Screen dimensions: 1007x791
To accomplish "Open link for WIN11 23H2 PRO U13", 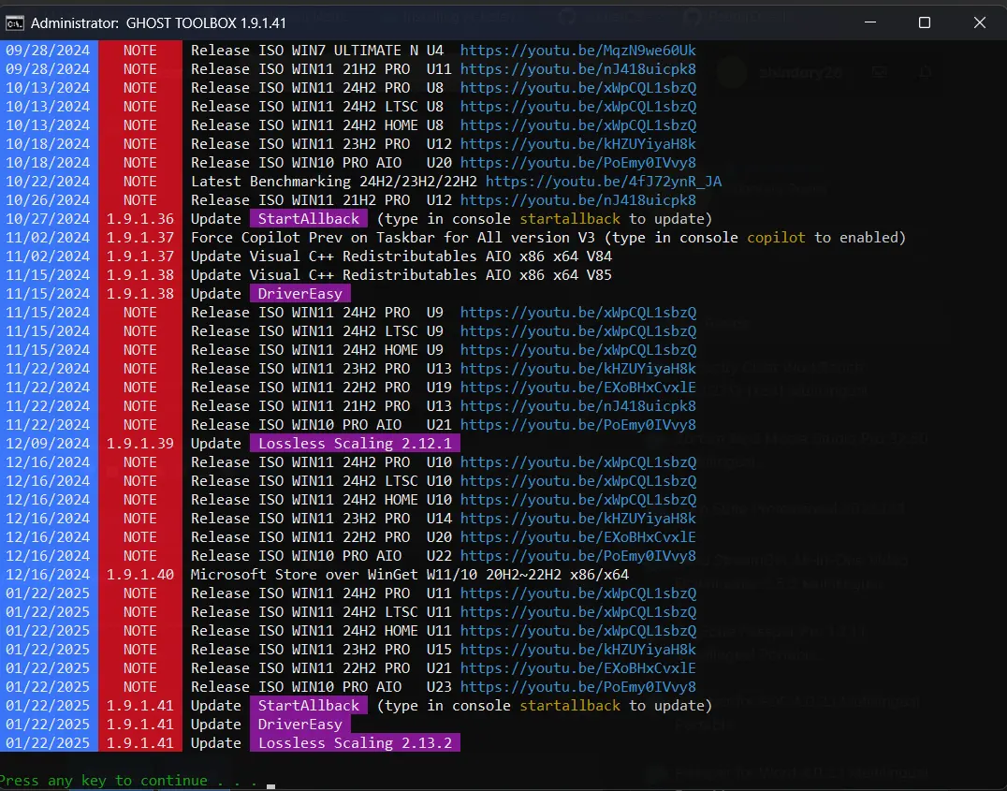I will 578,368.
